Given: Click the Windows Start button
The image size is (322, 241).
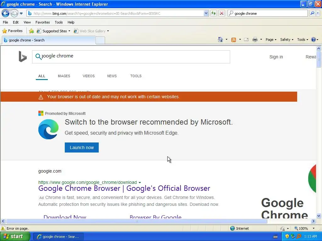Looking at the screenshot, I should click(15, 237).
